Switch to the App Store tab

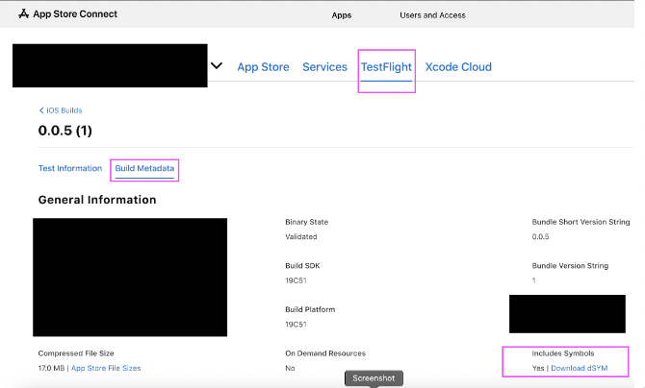point(263,67)
